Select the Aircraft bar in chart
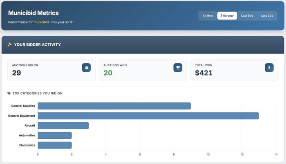 tap(63, 126)
